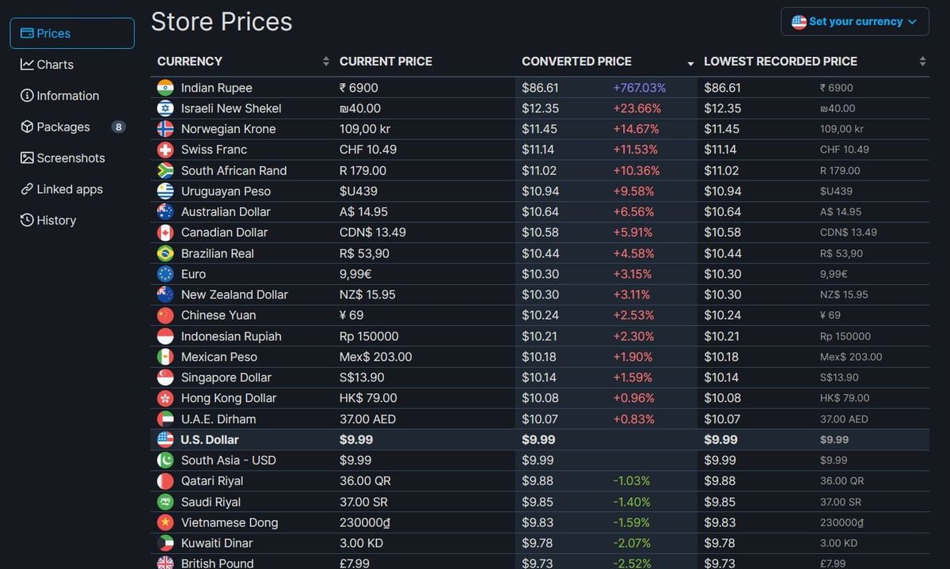The height and width of the screenshot is (569, 950).
Task: Click the Euro flag icon
Action: pos(165,274)
